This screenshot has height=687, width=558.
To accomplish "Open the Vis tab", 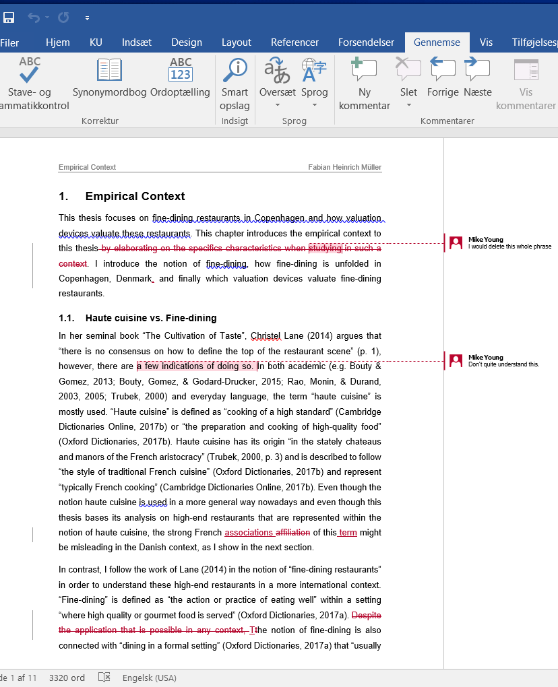I will [x=486, y=42].
